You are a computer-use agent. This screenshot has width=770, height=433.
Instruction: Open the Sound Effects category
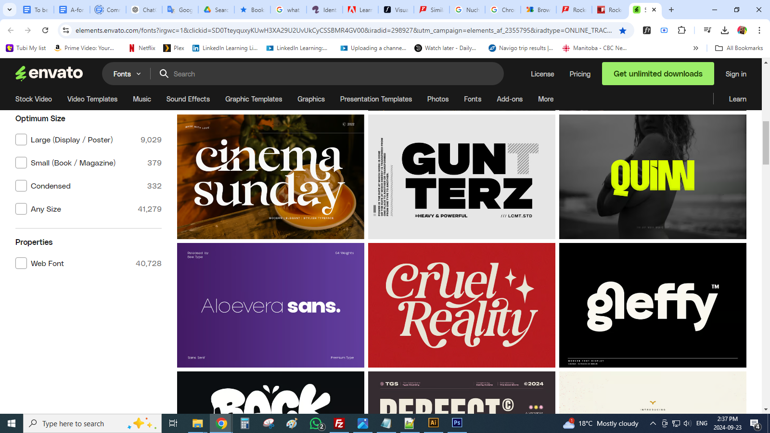click(x=188, y=99)
